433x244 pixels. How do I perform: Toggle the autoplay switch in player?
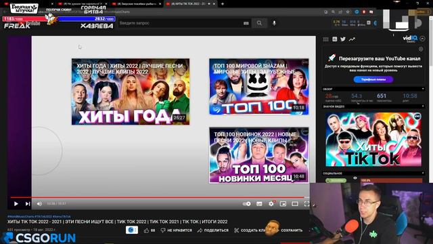246,204
